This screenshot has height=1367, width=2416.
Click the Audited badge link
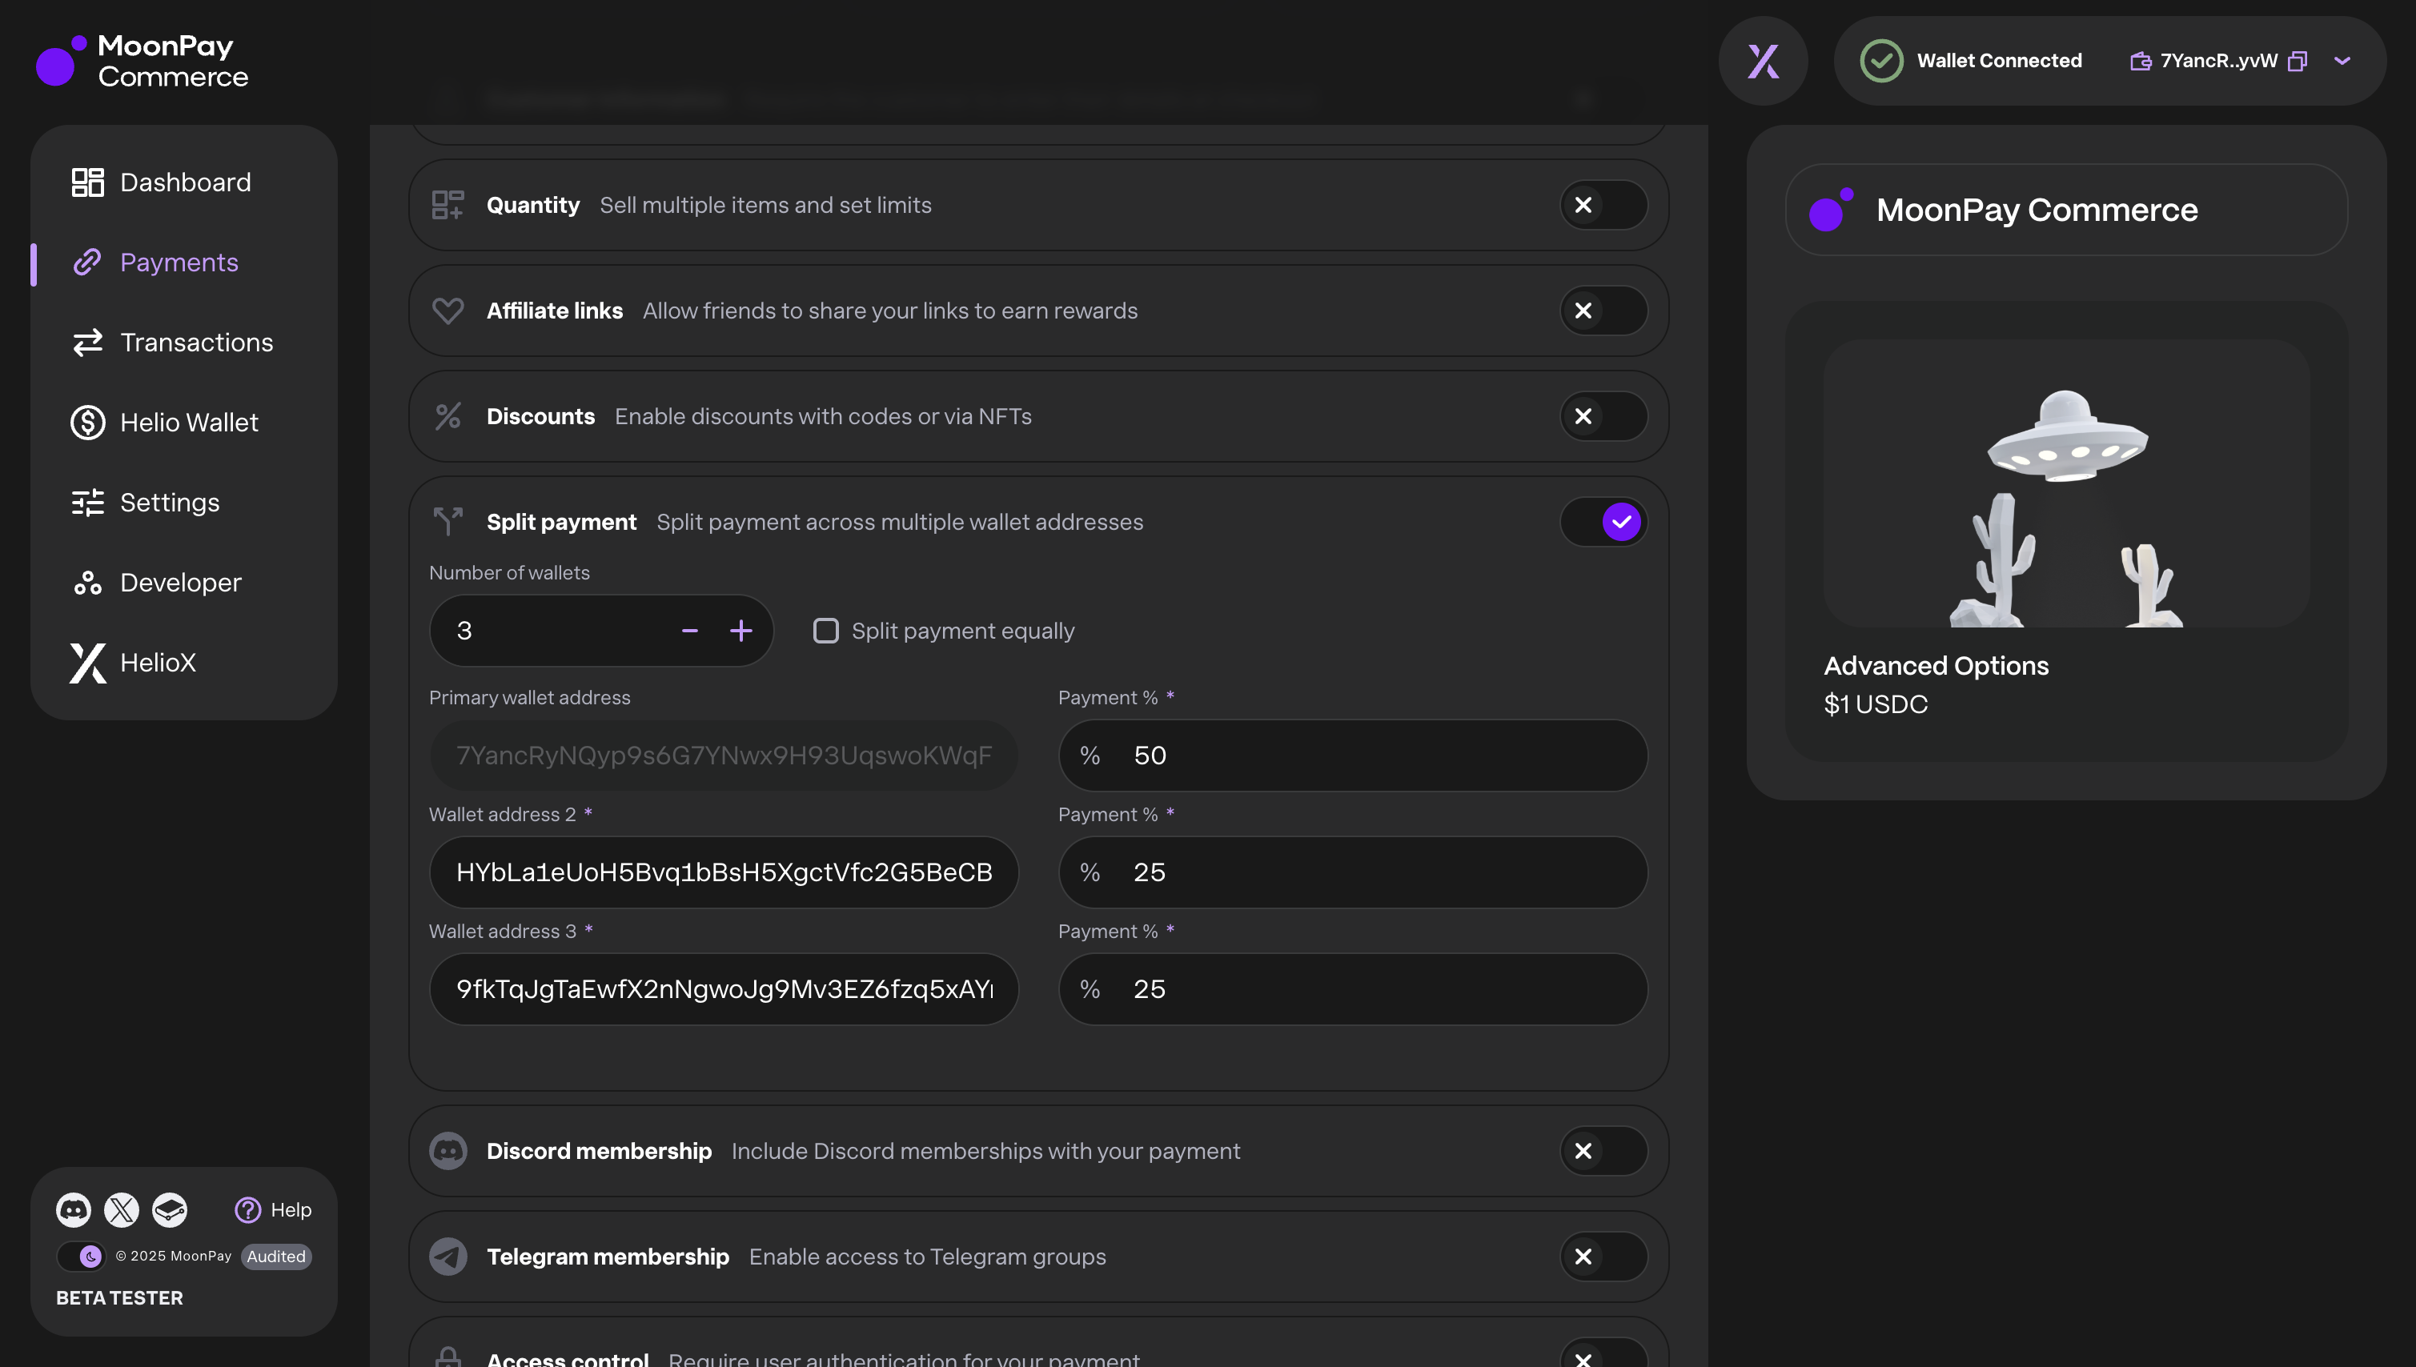pos(276,1257)
